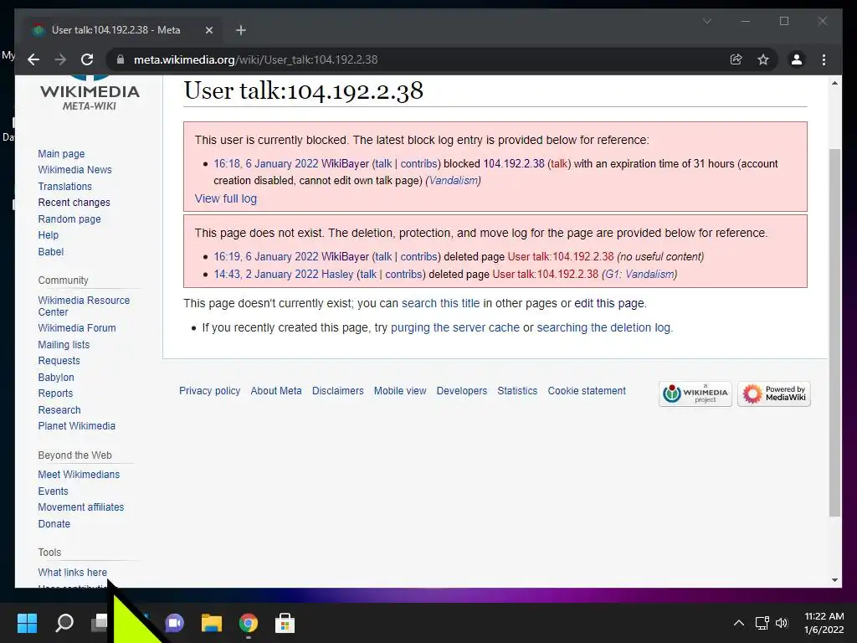Open Privacy policy in the footer
Viewport: 857px width, 643px height.
click(x=210, y=391)
